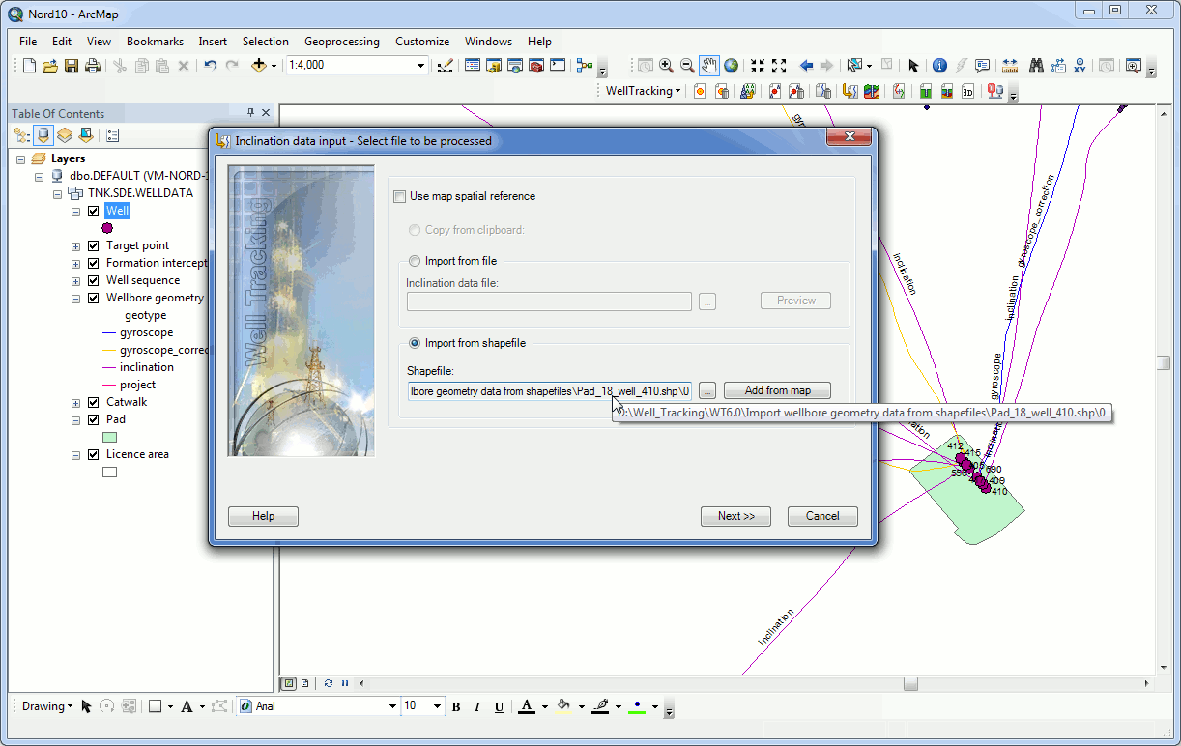The height and width of the screenshot is (746, 1181).
Task: Select the Import from file radio button
Action: point(415,261)
